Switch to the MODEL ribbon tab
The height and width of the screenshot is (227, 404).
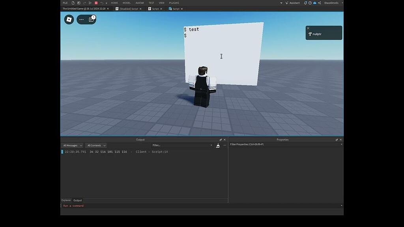[126, 3]
